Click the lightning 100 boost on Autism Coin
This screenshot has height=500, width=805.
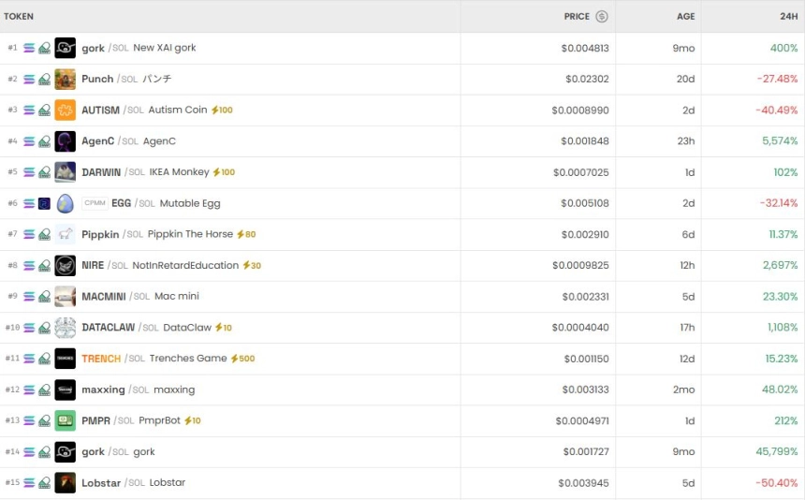click(x=222, y=110)
